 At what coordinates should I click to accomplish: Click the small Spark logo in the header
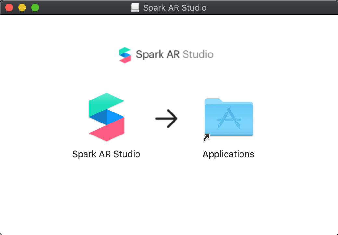125,55
